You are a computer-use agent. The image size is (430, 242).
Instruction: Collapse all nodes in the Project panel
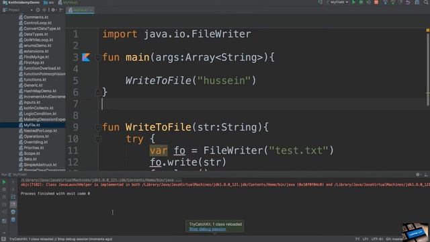[x=44, y=10]
